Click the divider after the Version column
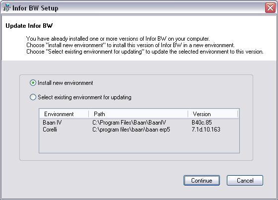This screenshot has width=278, height=200. click(238, 114)
